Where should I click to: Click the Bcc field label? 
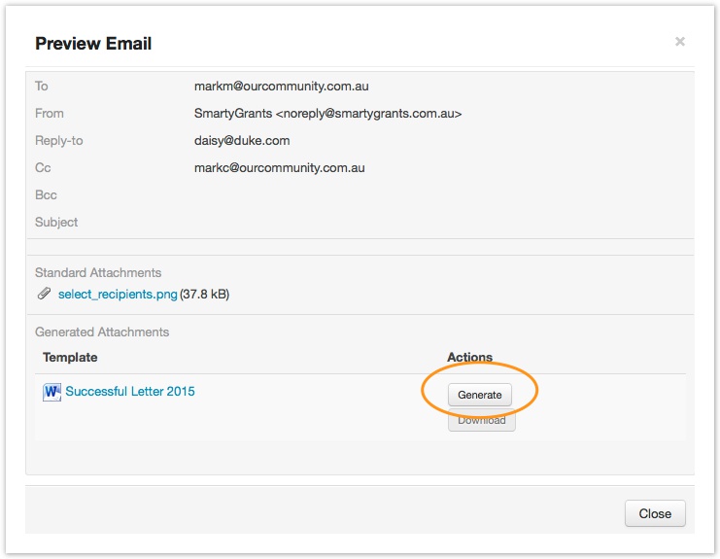48,195
